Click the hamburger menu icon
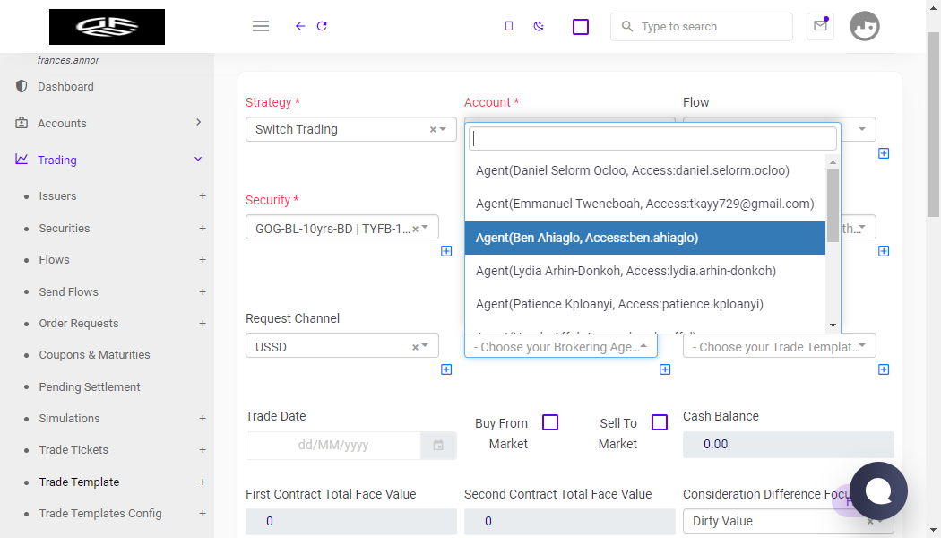 (x=261, y=26)
